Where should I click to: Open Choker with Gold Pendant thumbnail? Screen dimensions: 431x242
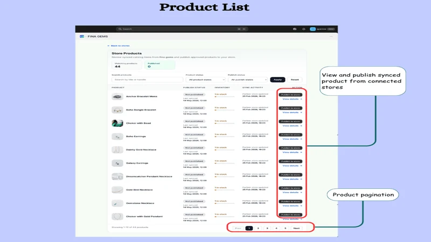pyautogui.click(x=117, y=217)
